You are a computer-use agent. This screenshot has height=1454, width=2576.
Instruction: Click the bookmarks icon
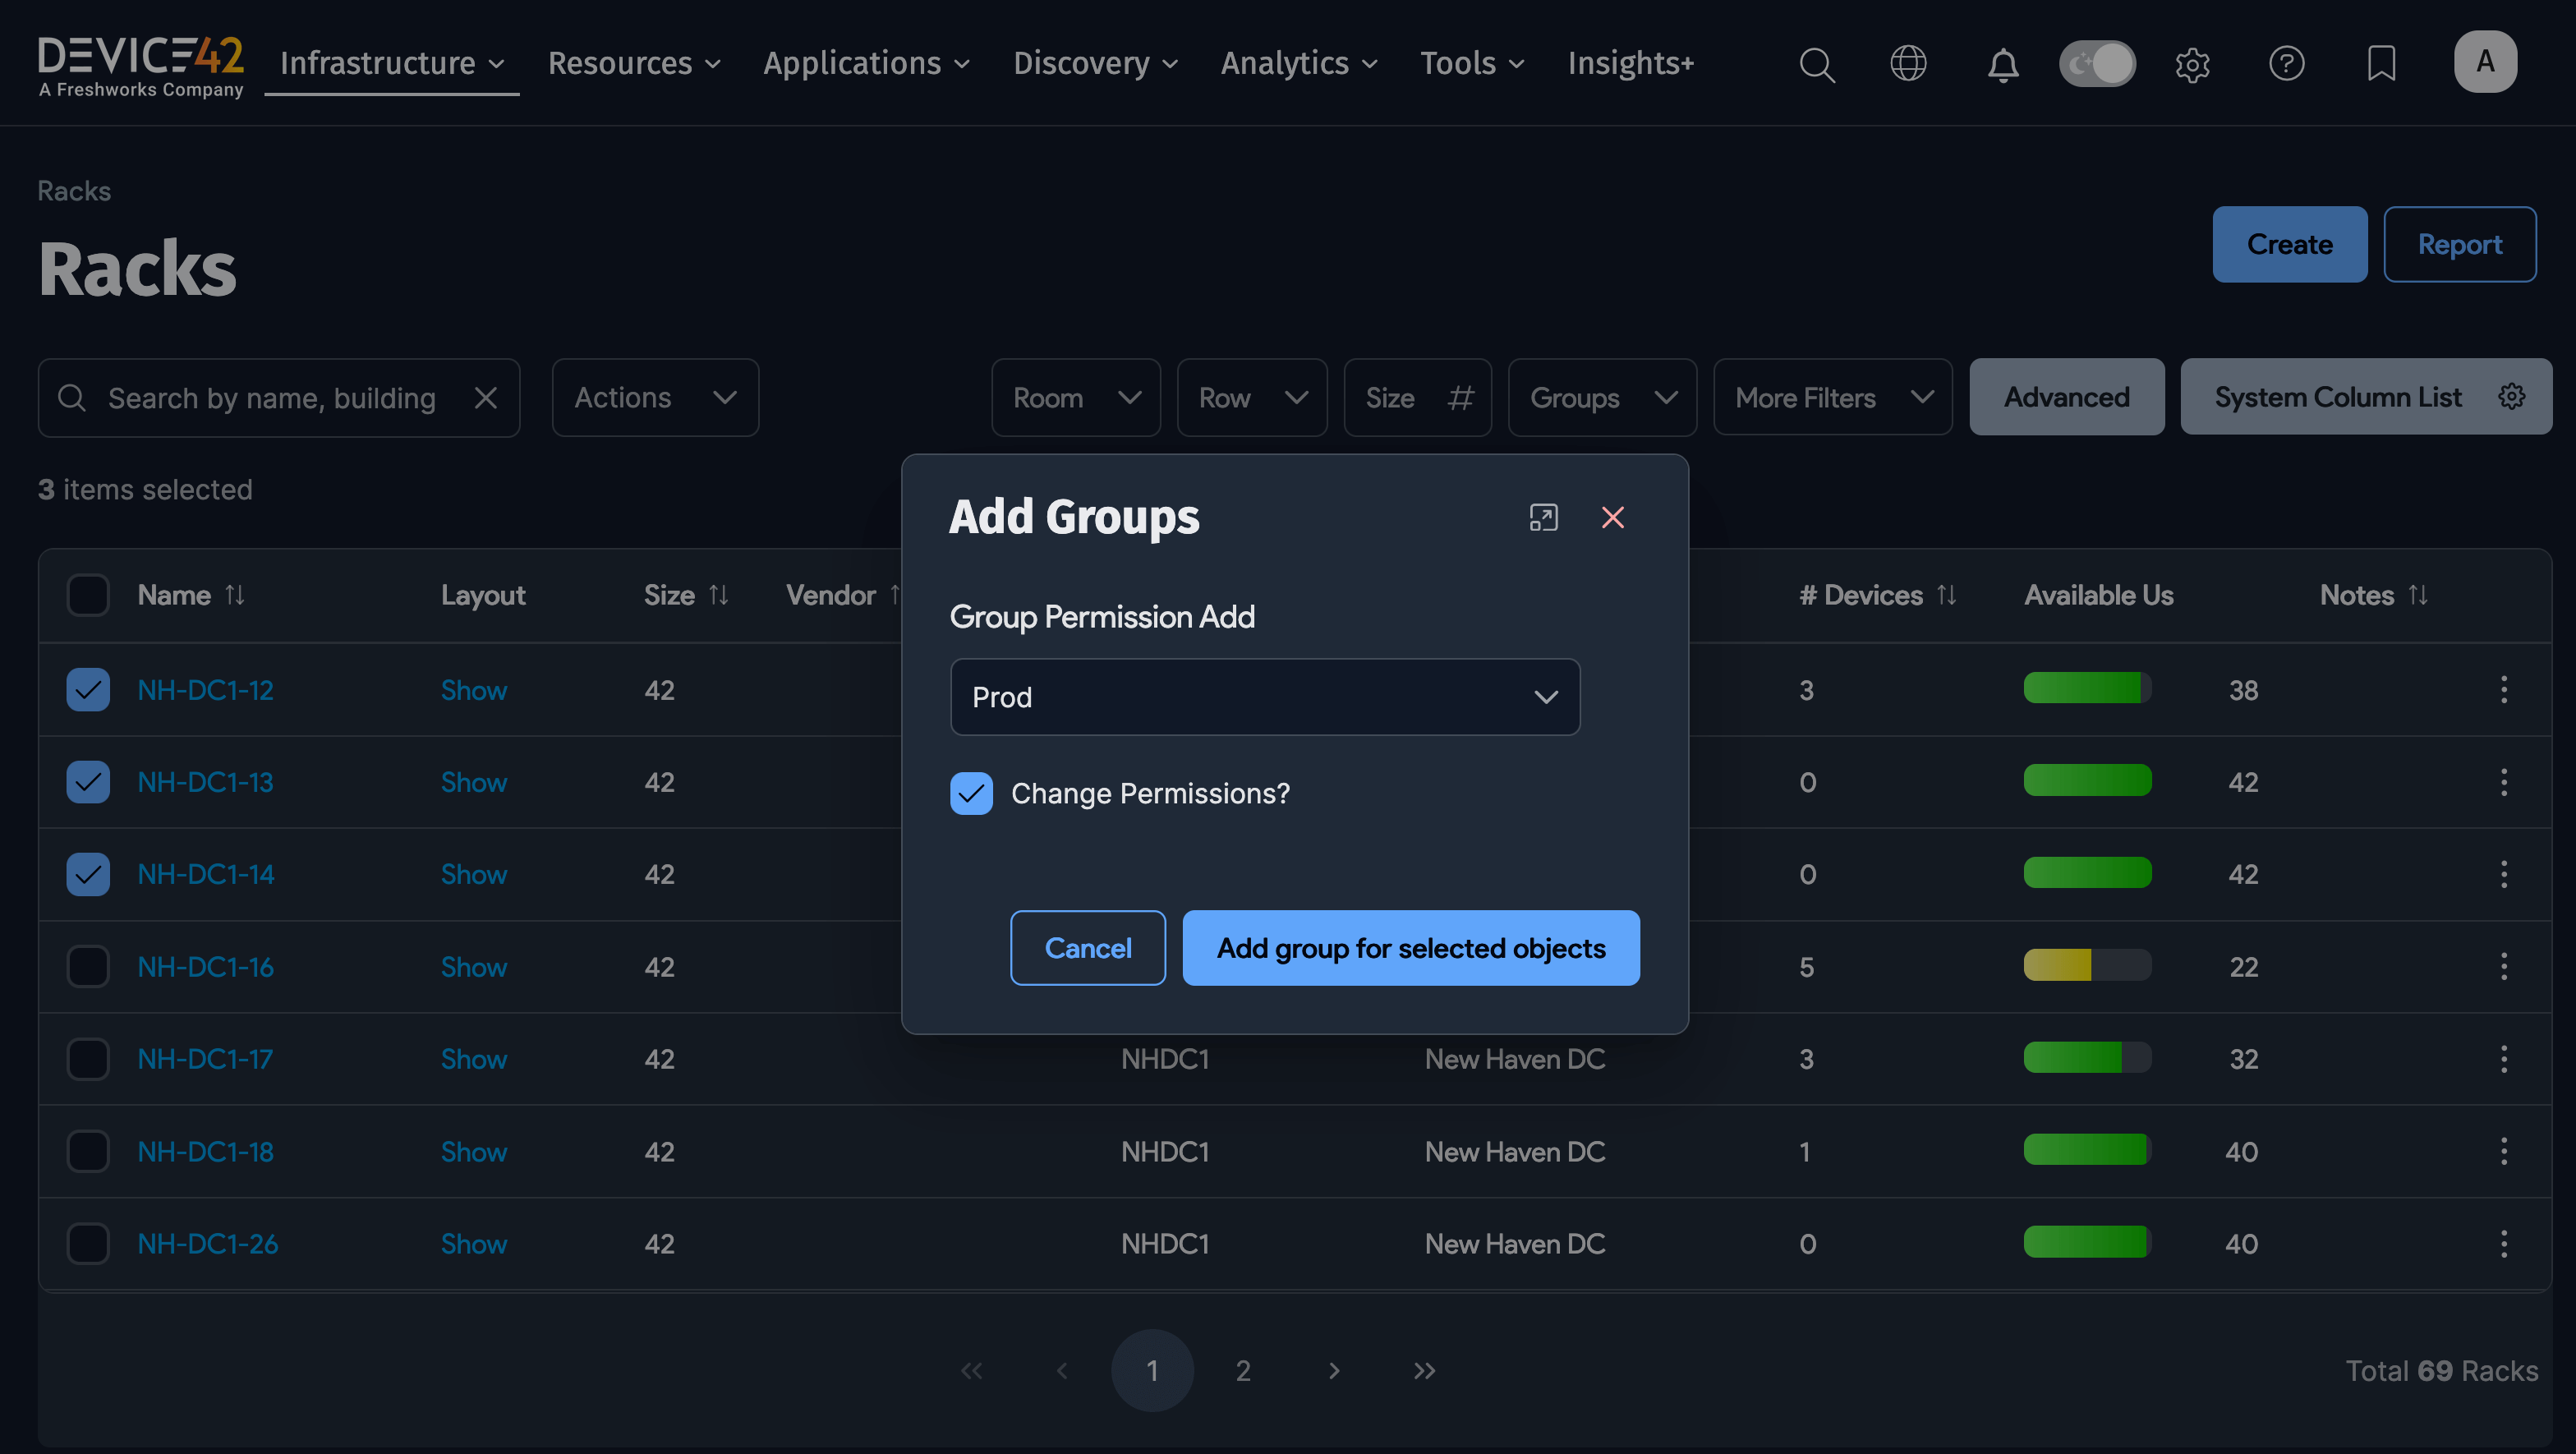(2382, 64)
